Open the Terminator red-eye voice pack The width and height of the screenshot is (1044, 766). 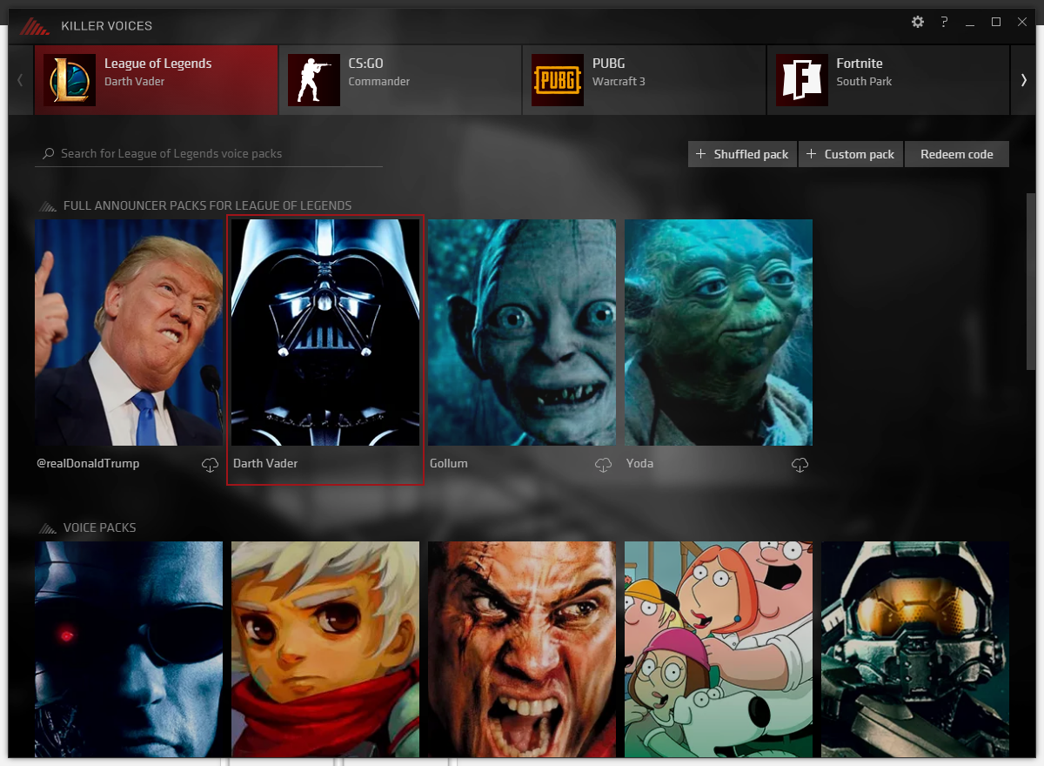(x=129, y=649)
